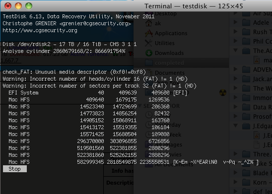Expand the Rush folder disclosure triangle
Screen dimensions: 272x194
[x=235, y=32]
